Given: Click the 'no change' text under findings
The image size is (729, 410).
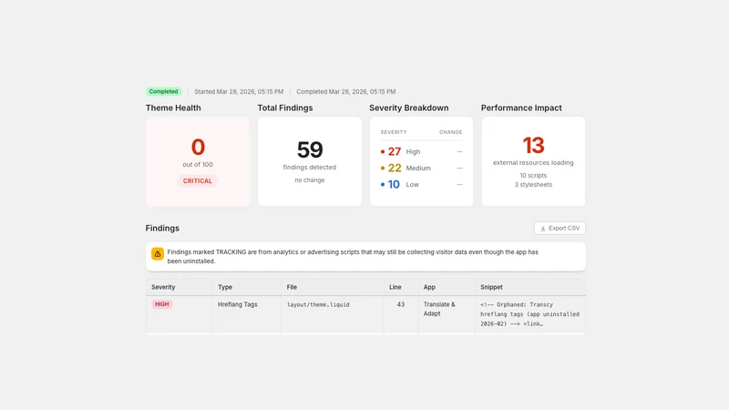Looking at the screenshot, I should (x=310, y=179).
